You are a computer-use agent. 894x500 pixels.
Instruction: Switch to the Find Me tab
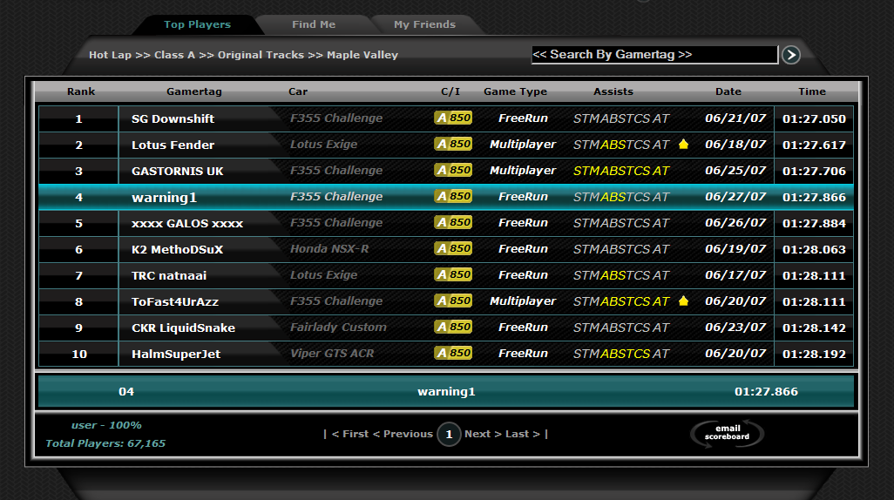[x=314, y=24]
